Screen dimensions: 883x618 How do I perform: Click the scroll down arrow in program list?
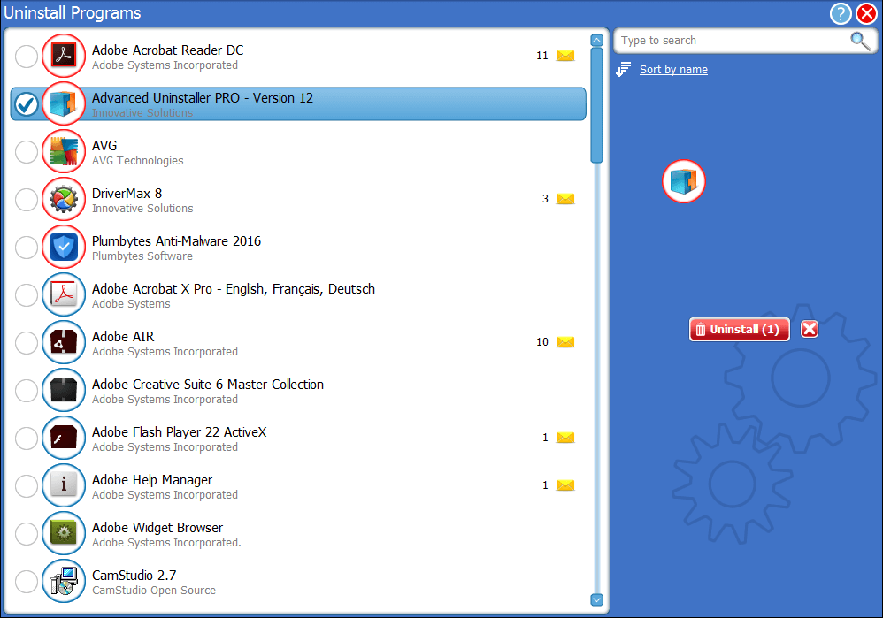pos(596,600)
